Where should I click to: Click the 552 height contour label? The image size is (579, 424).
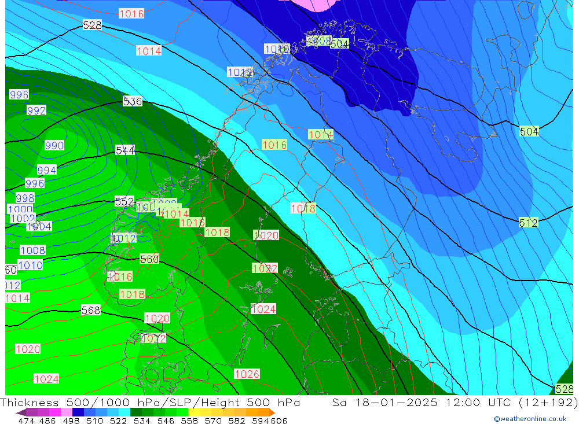click(124, 202)
